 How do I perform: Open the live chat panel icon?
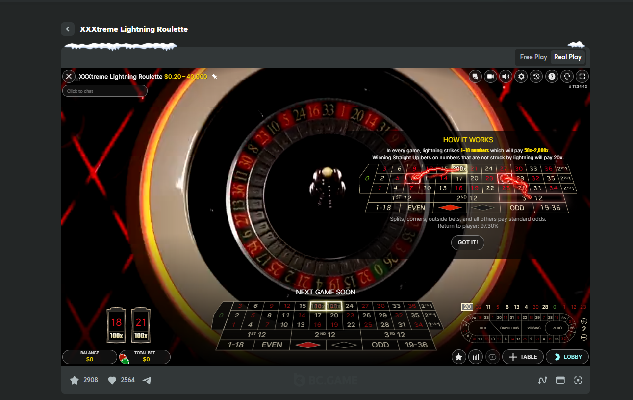pyautogui.click(x=475, y=77)
